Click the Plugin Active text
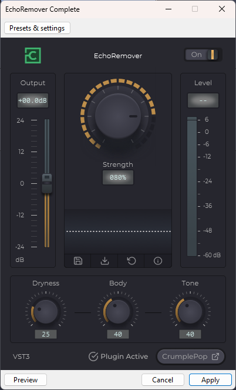This screenshot has height=390, width=236. (124, 357)
